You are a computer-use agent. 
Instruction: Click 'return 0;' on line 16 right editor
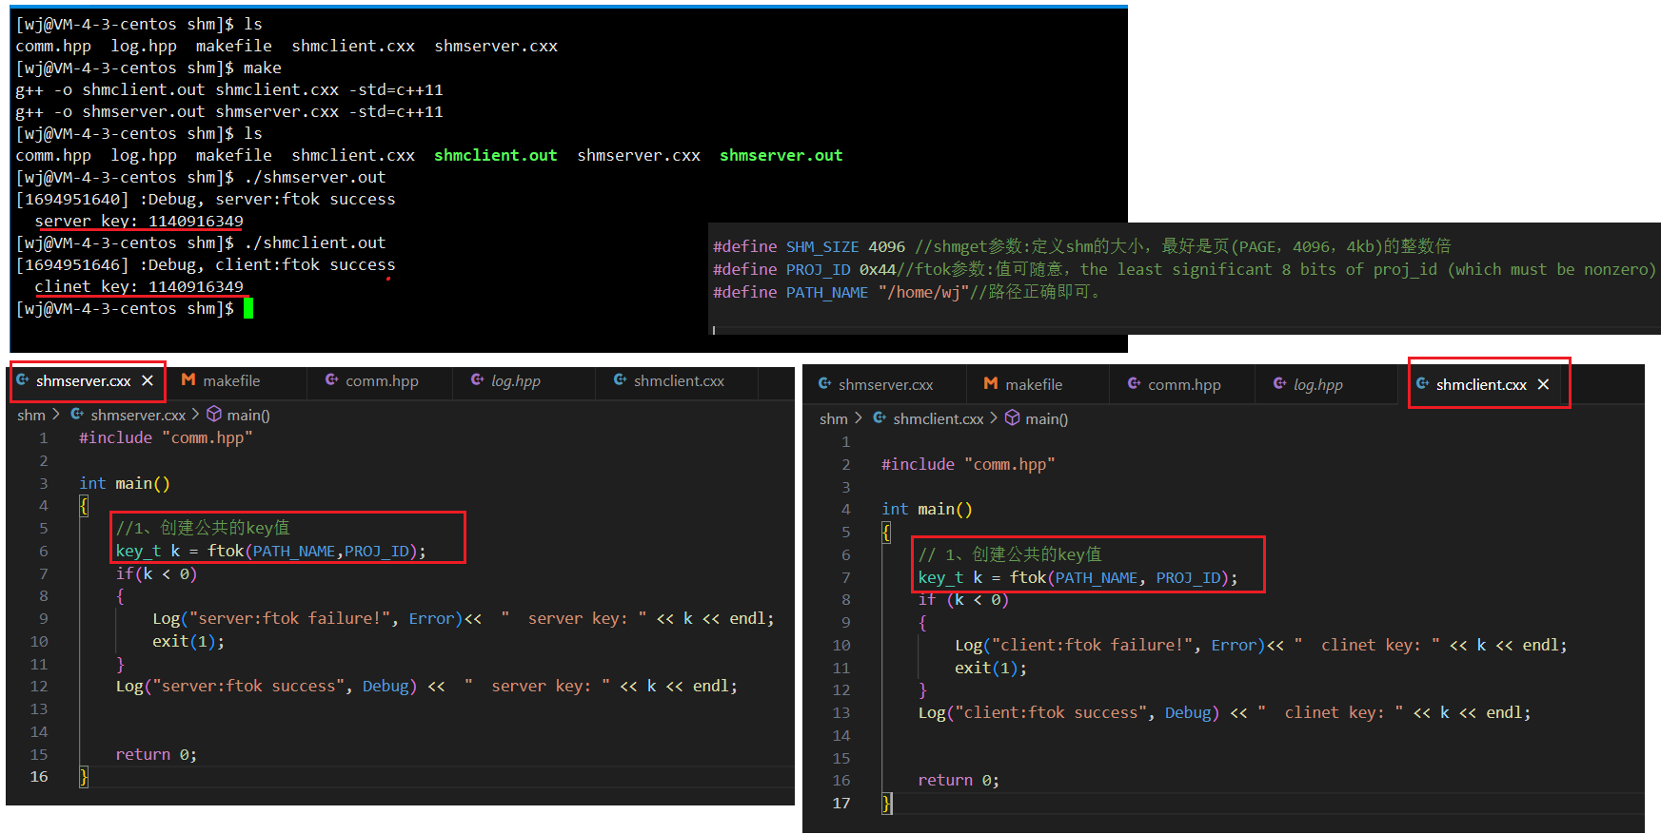[959, 781]
